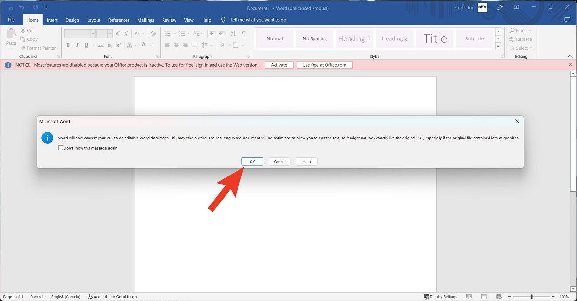Viewport: 577px width, 301px height.
Task: Toggle Show/Hide paragraph marks
Action: (243, 34)
